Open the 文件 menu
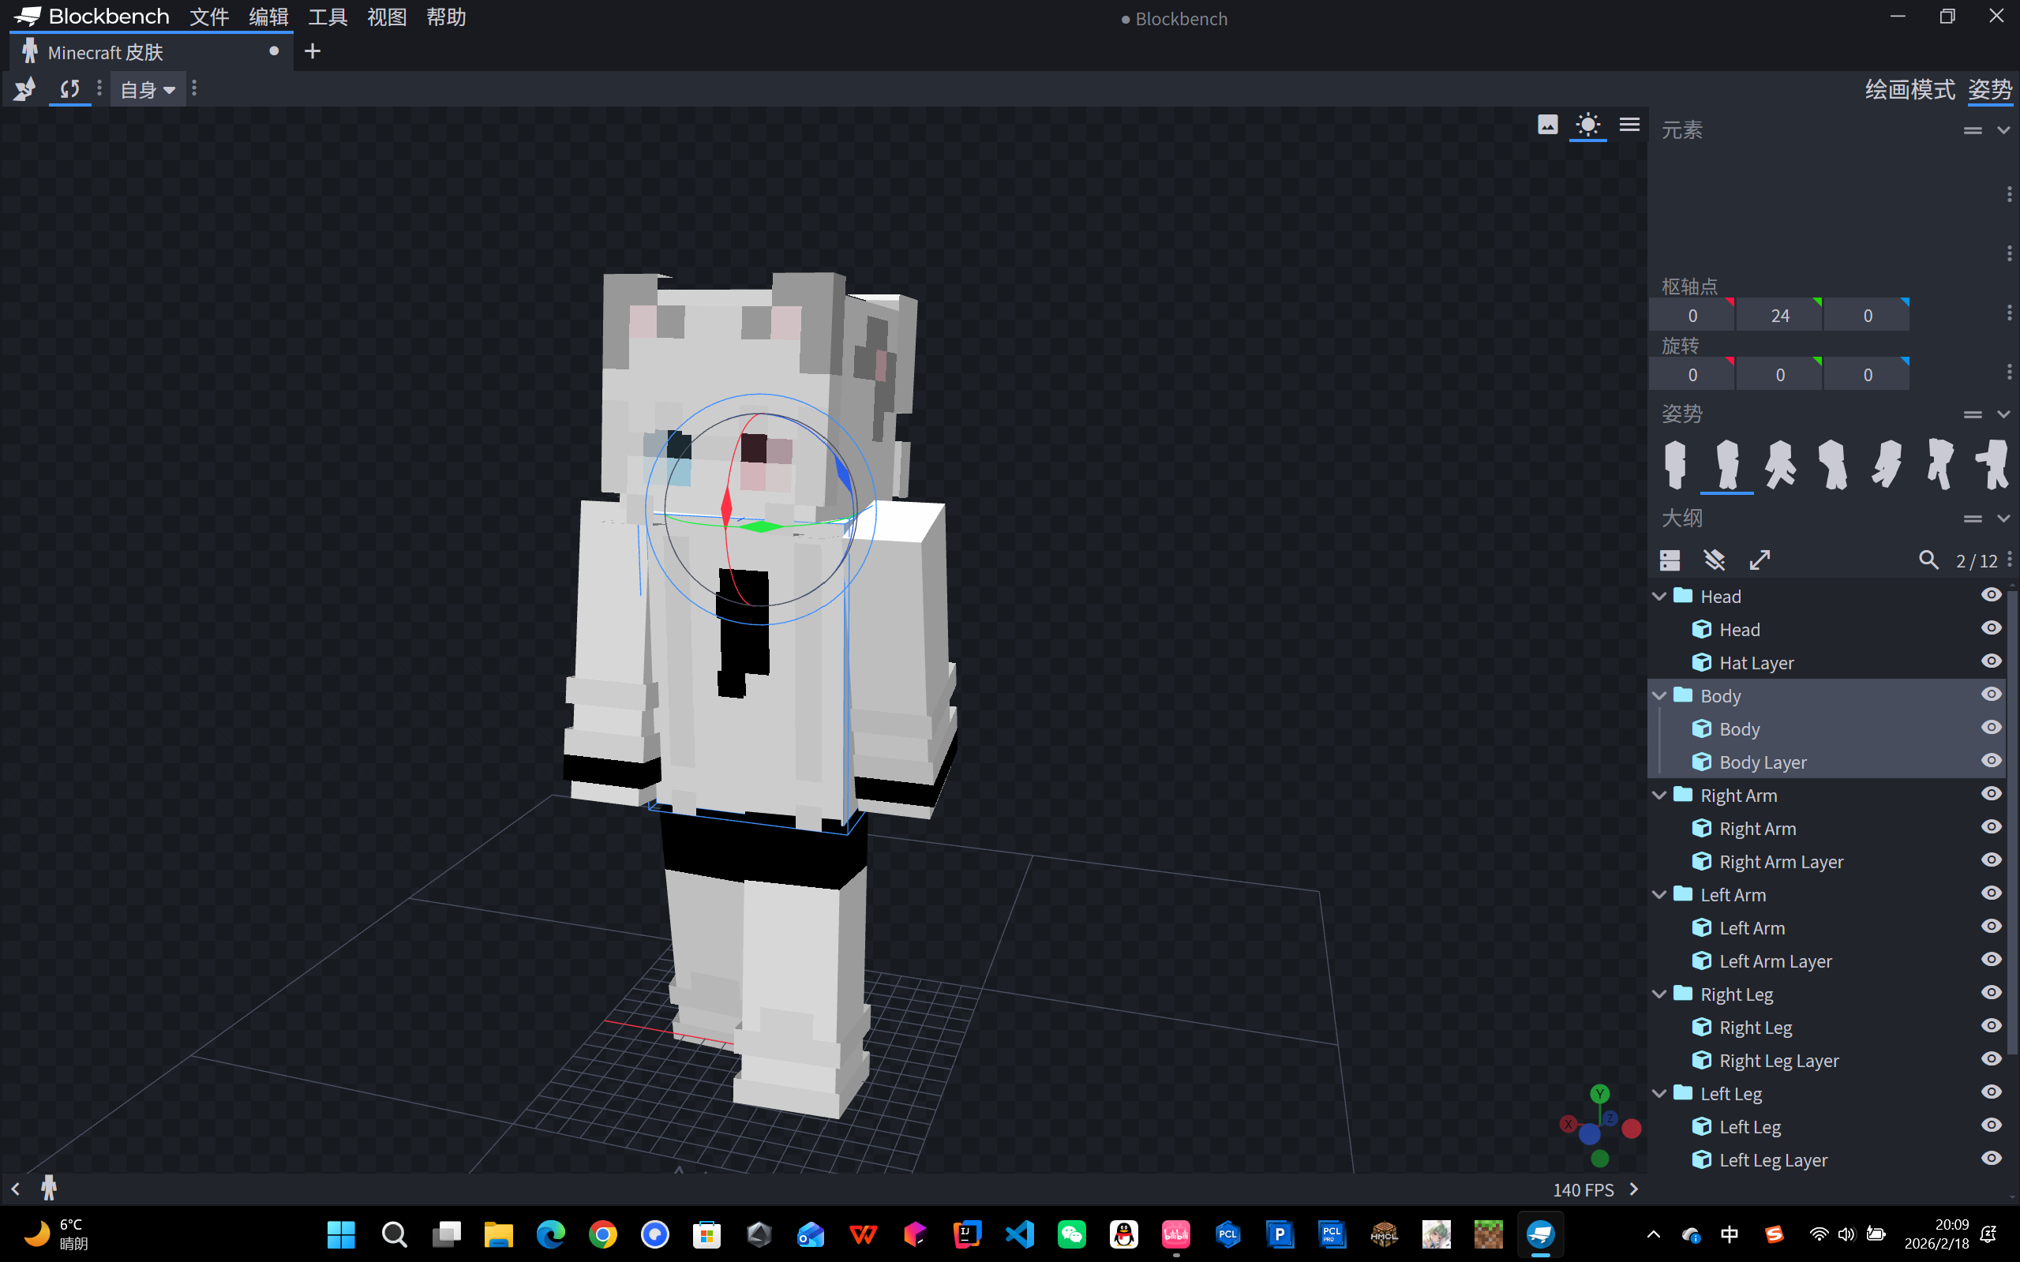 tap(208, 17)
